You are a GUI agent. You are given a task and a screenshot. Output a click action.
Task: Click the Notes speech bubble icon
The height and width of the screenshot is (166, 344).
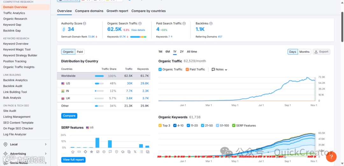pyautogui.click(x=213, y=69)
